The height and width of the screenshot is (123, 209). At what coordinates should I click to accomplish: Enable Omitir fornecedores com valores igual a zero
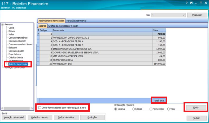[x=40, y=108]
